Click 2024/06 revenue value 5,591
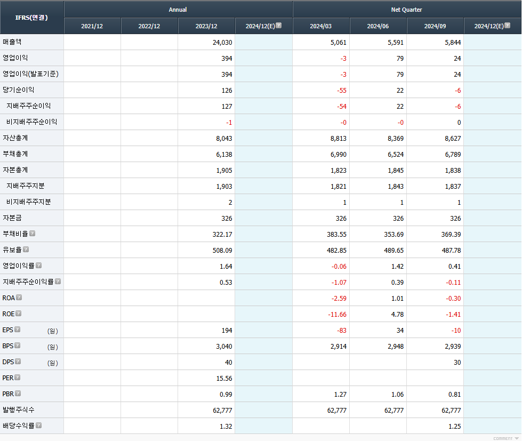 396,43
